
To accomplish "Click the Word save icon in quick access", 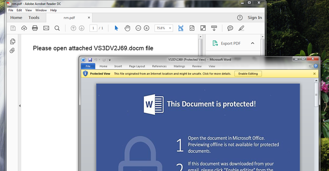I will pyautogui.click(x=90, y=60).
